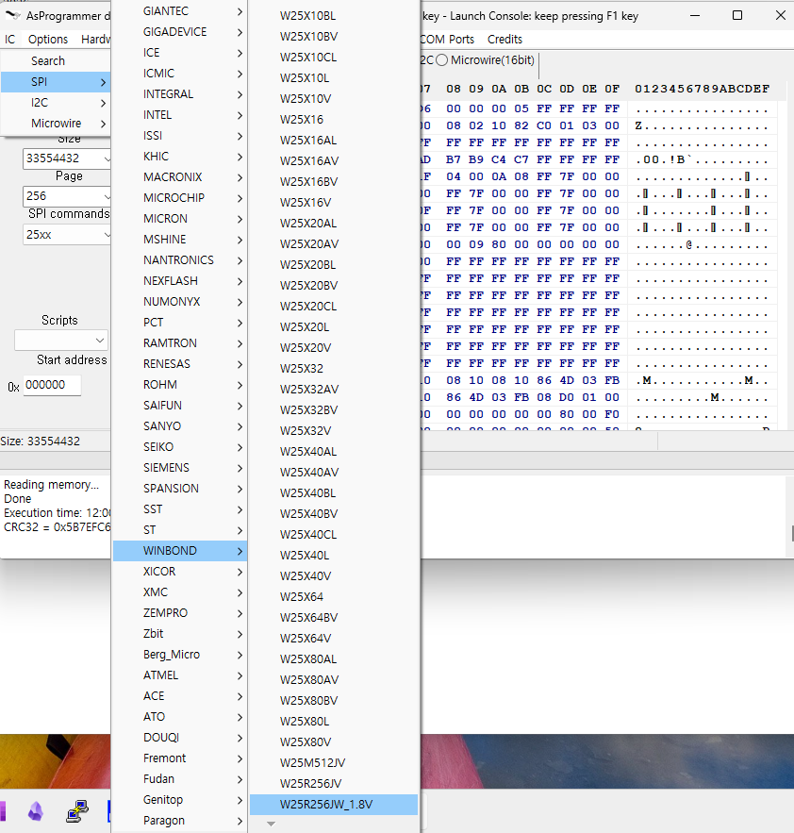This screenshot has height=833, width=794.
Task: Minimize the AsProgrammer window
Action: tap(695, 15)
